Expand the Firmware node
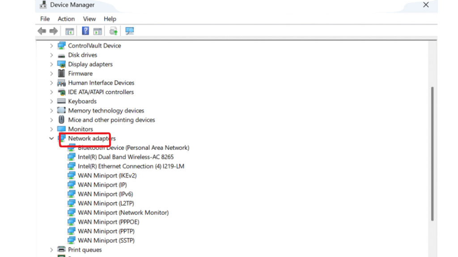Image resolution: width=458 pixels, height=257 pixels. click(x=51, y=74)
